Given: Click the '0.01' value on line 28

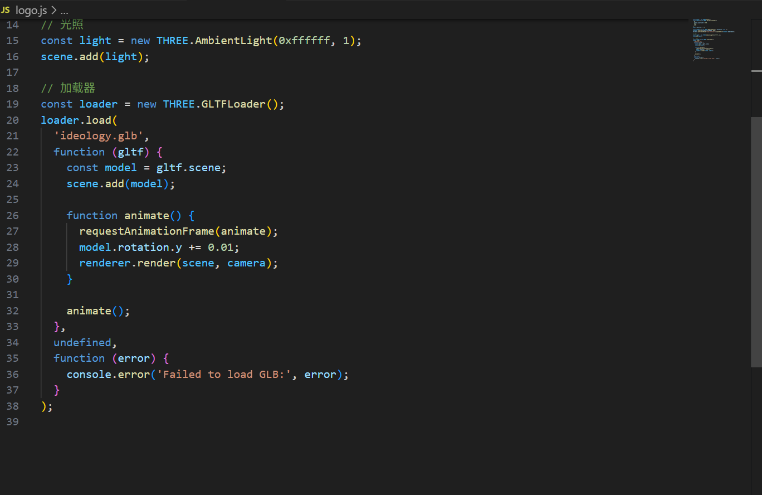Looking at the screenshot, I should coord(221,247).
